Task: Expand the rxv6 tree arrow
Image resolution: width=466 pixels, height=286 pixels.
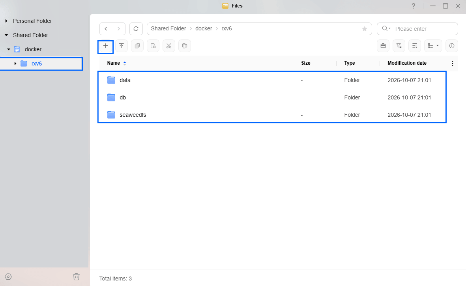Action: coord(15,64)
